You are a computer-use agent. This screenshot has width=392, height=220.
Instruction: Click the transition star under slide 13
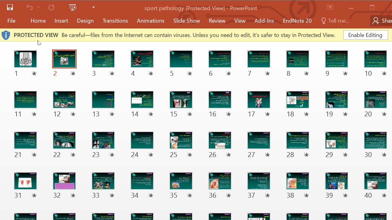112,114
